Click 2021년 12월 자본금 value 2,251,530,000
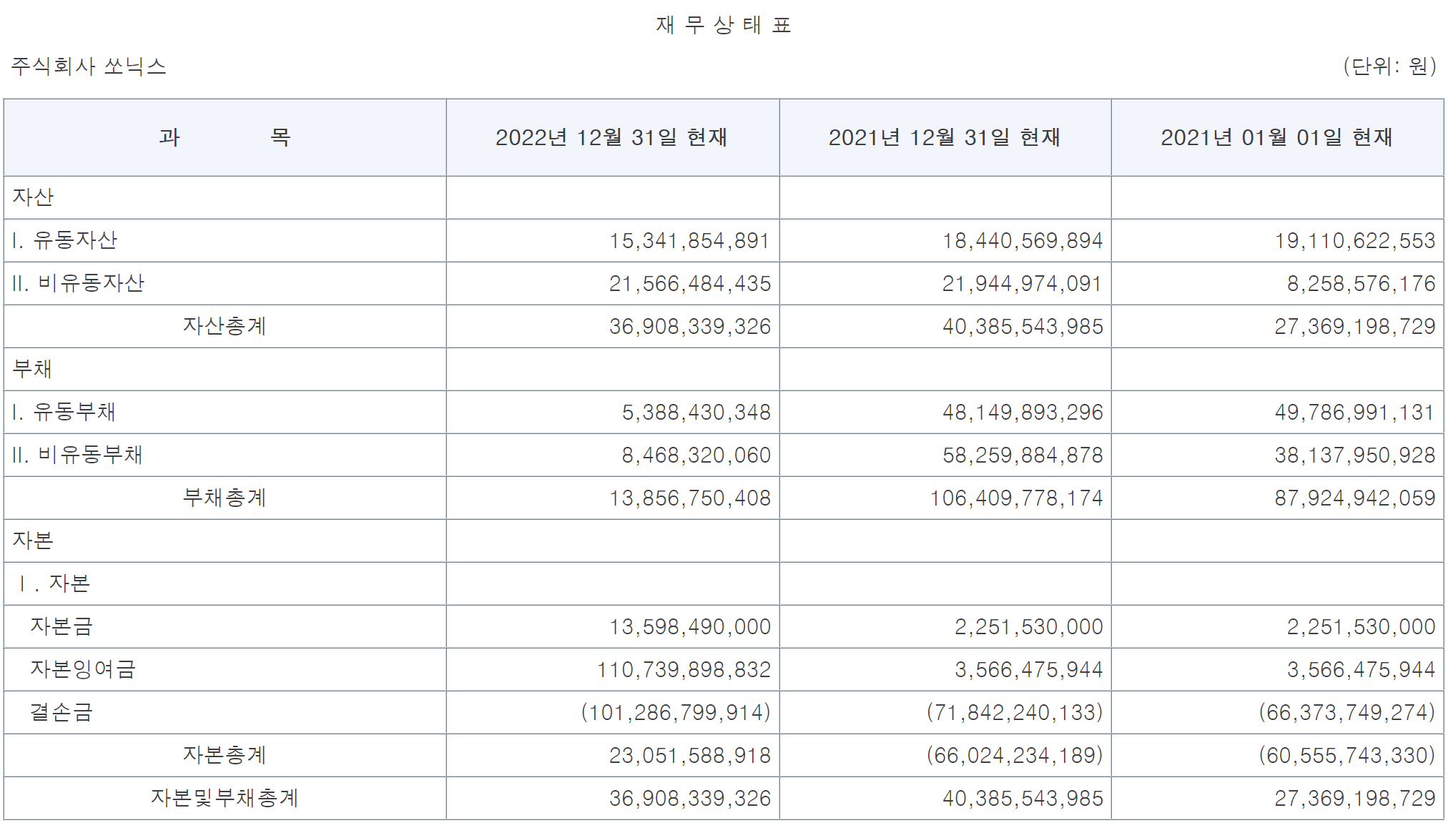1448x838 pixels. coord(1029,627)
